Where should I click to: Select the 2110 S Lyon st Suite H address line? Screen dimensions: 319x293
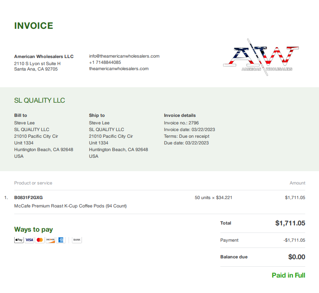coord(37,63)
